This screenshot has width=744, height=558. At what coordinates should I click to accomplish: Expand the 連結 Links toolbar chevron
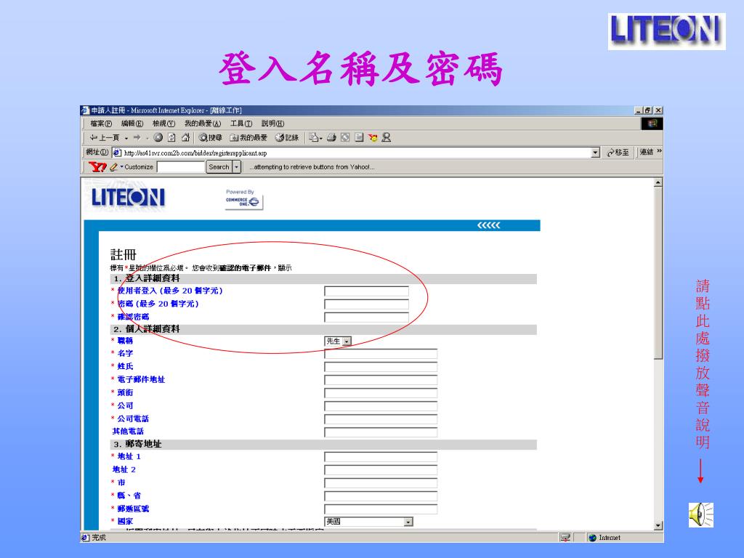point(659,151)
